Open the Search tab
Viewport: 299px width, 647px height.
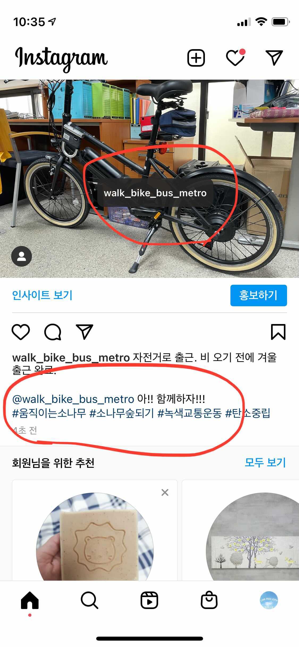(x=90, y=600)
